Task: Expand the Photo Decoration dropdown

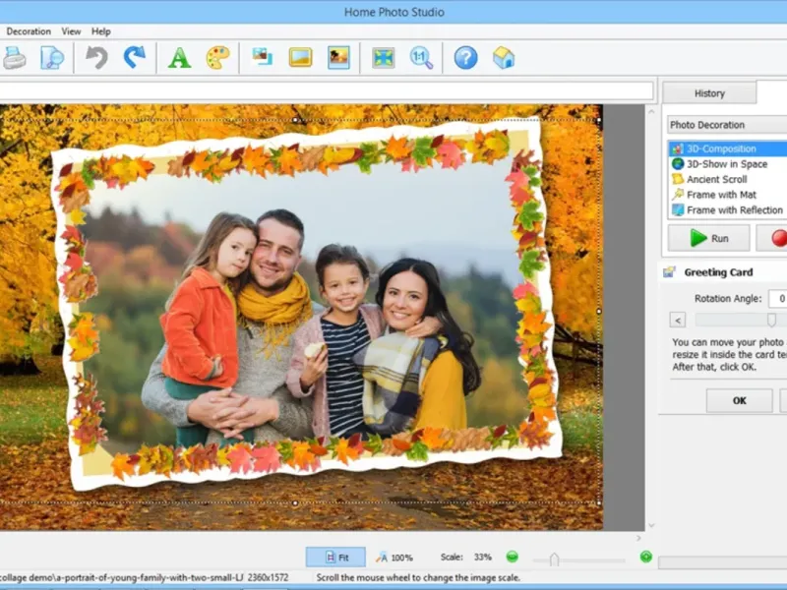Action: [726, 125]
